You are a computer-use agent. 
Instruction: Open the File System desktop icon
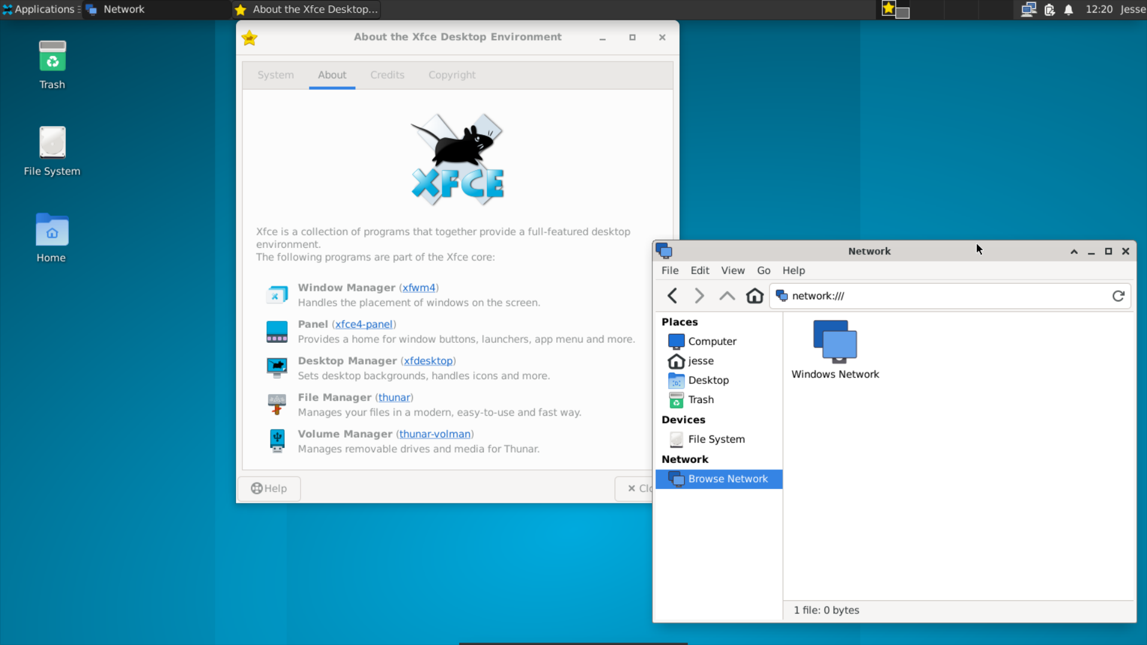pos(52,151)
